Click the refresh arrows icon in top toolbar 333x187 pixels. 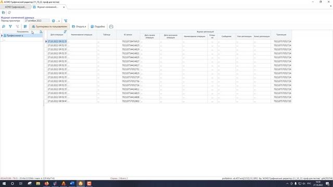9,12
